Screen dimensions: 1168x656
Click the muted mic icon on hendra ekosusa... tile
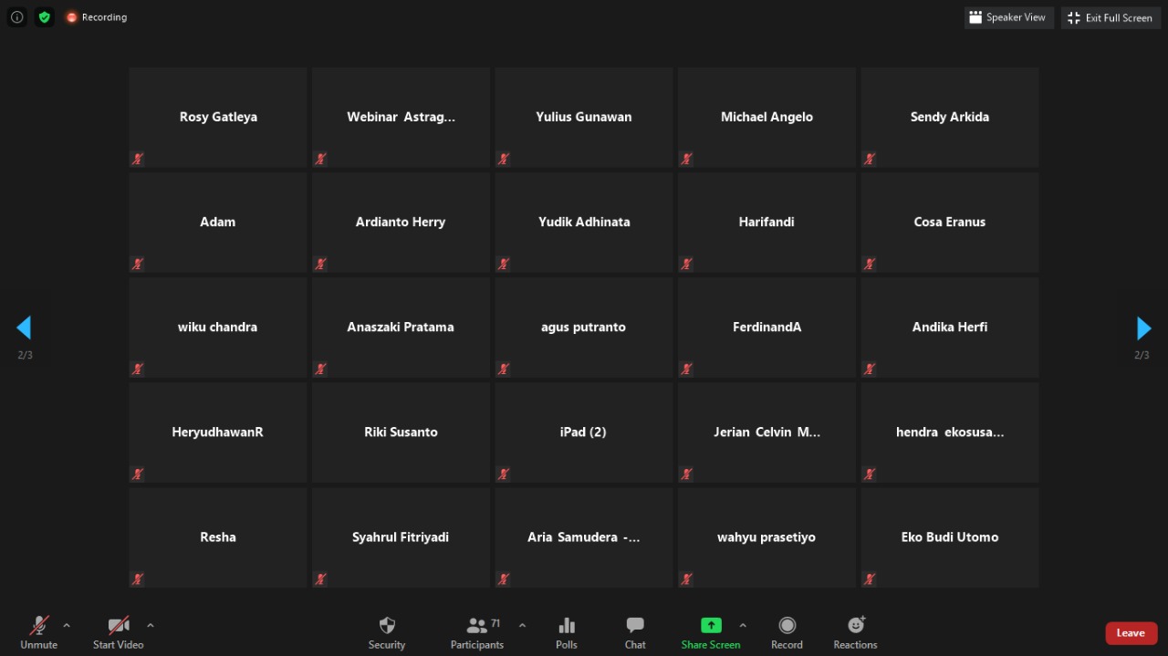[870, 474]
